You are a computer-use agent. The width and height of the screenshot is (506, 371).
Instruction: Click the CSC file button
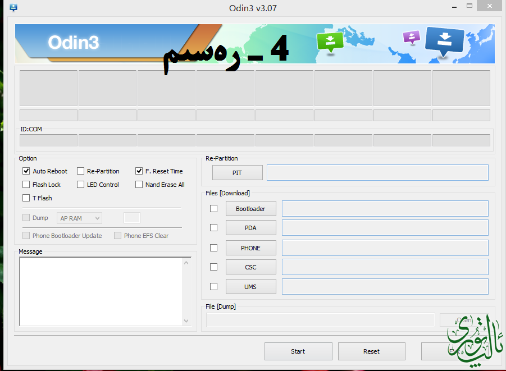[x=250, y=267]
